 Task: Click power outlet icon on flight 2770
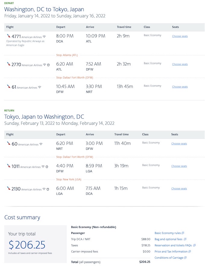coord(49,65)
